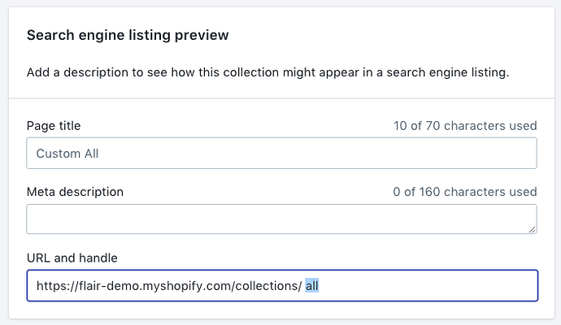561x325 pixels.
Task: Click the "0 of 160 characters used" counter
Action: [464, 192]
